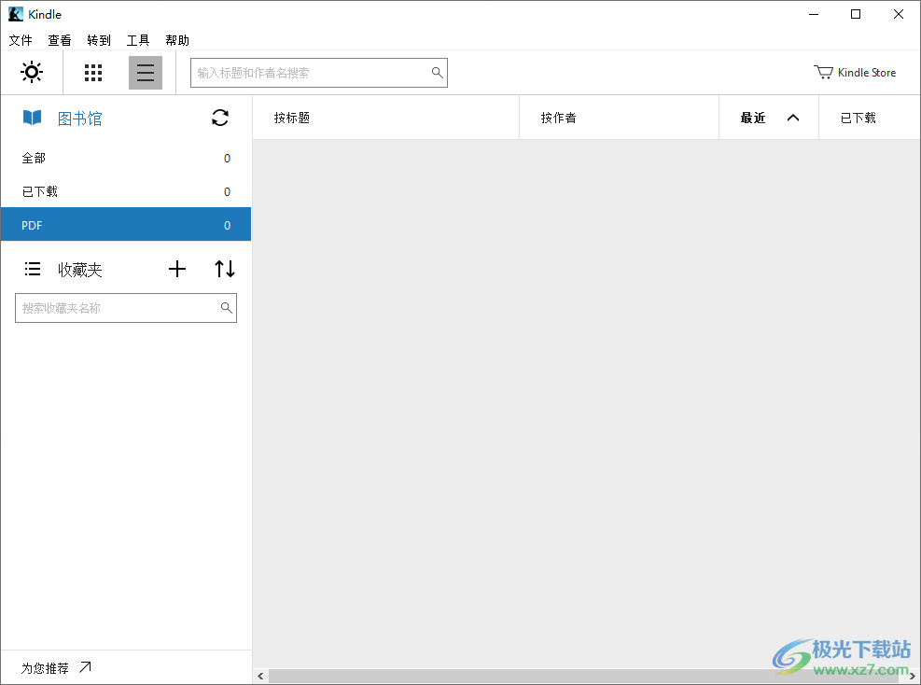The width and height of the screenshot is (921, 685).
Task: Click the arrow next to 为您推荐
Action: pos(85,666)
